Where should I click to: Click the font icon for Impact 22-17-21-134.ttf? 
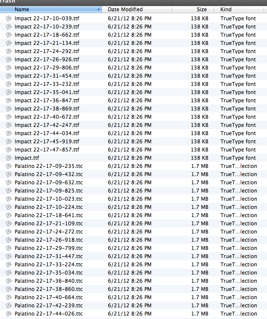[x=9, y=43]
